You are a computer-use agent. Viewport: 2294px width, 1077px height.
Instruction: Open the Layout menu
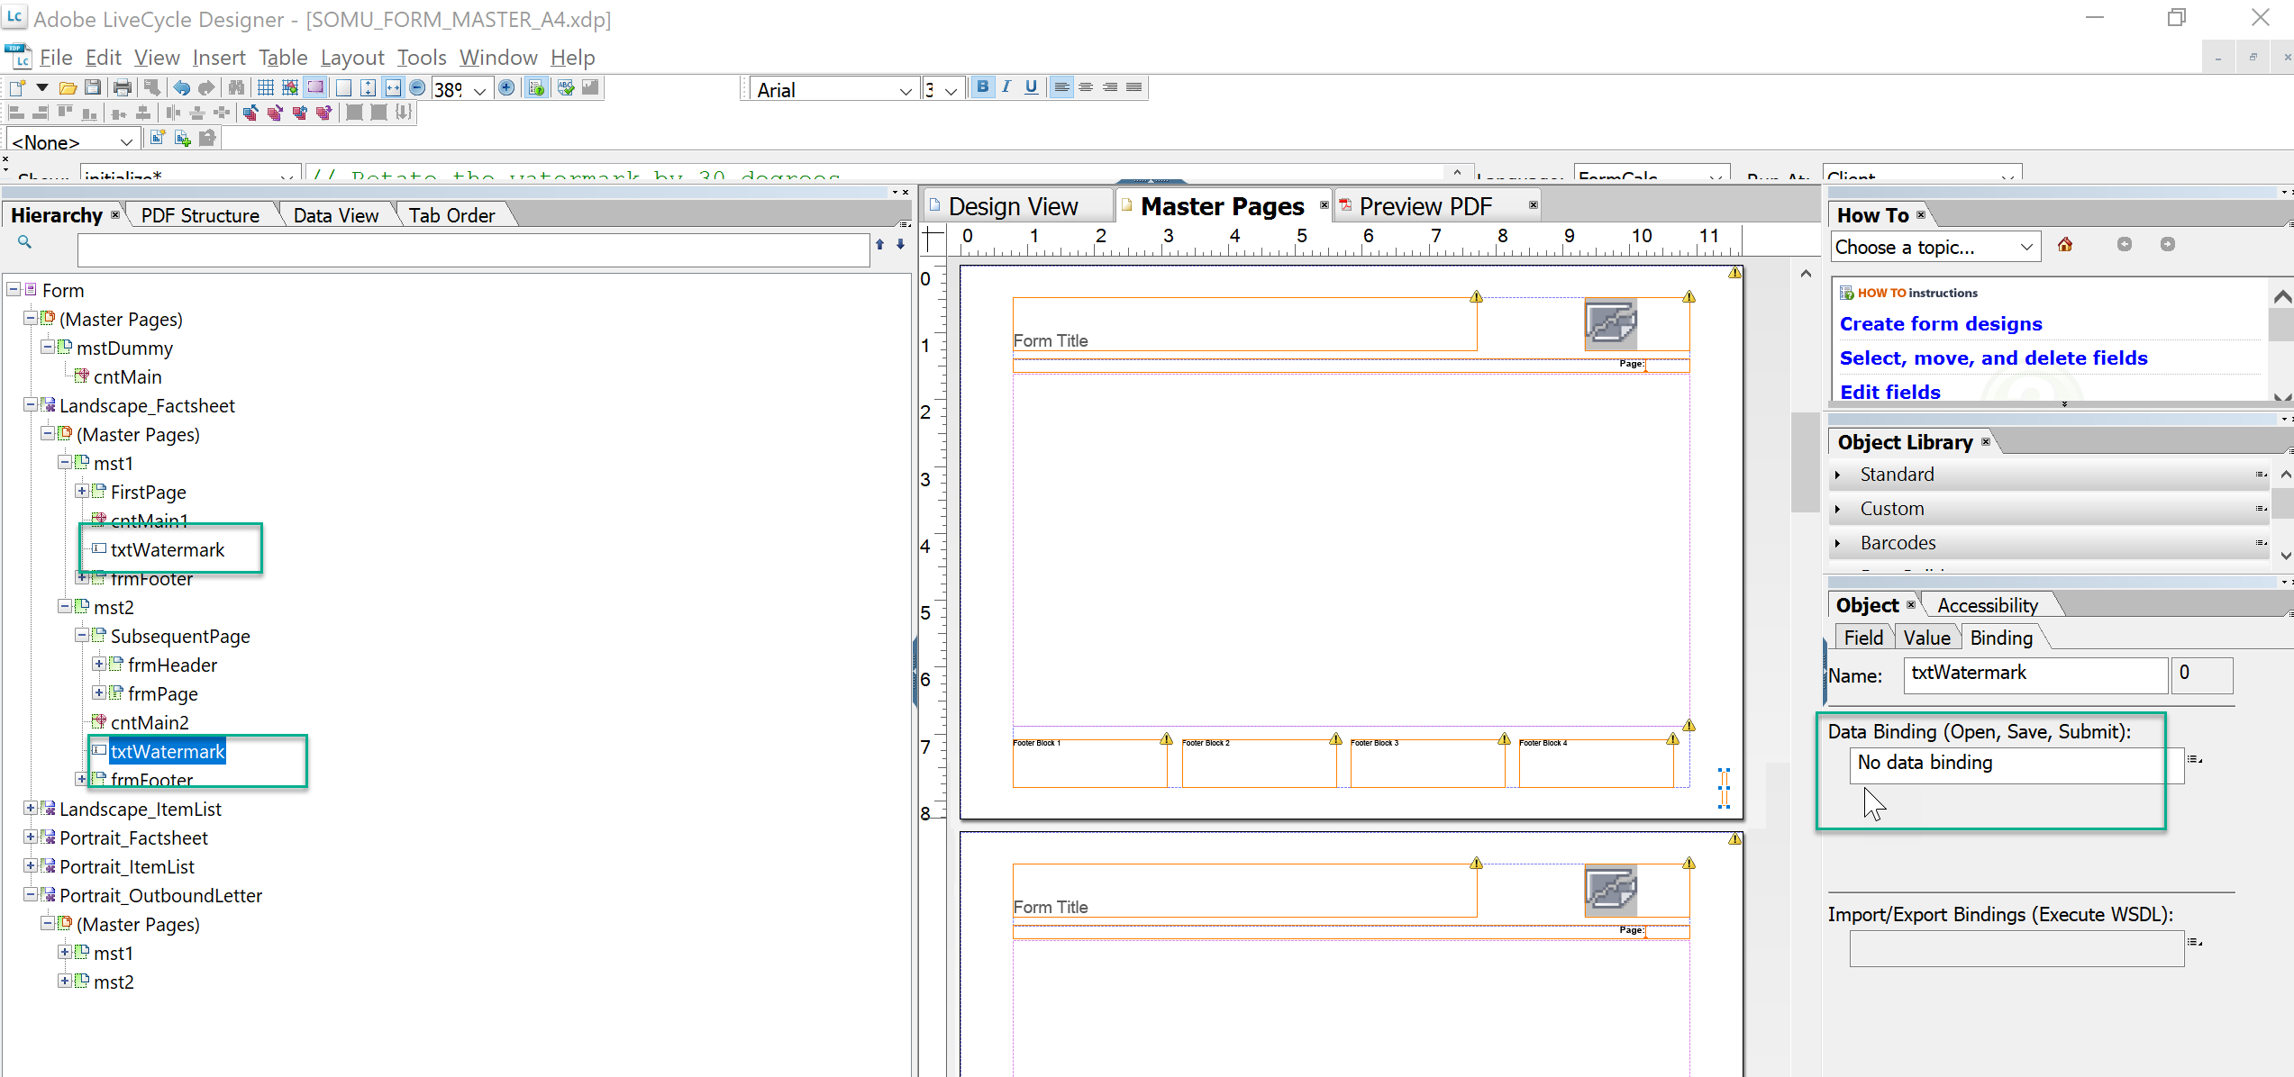click(x=352, y=58)
